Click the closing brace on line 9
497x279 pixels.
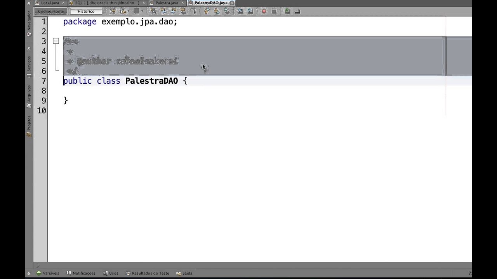[x=66, y=100]
